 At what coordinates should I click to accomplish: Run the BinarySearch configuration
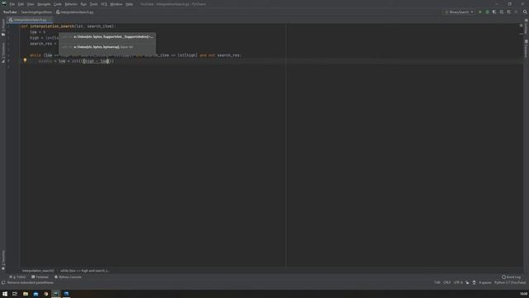click(x=480, y=12)
